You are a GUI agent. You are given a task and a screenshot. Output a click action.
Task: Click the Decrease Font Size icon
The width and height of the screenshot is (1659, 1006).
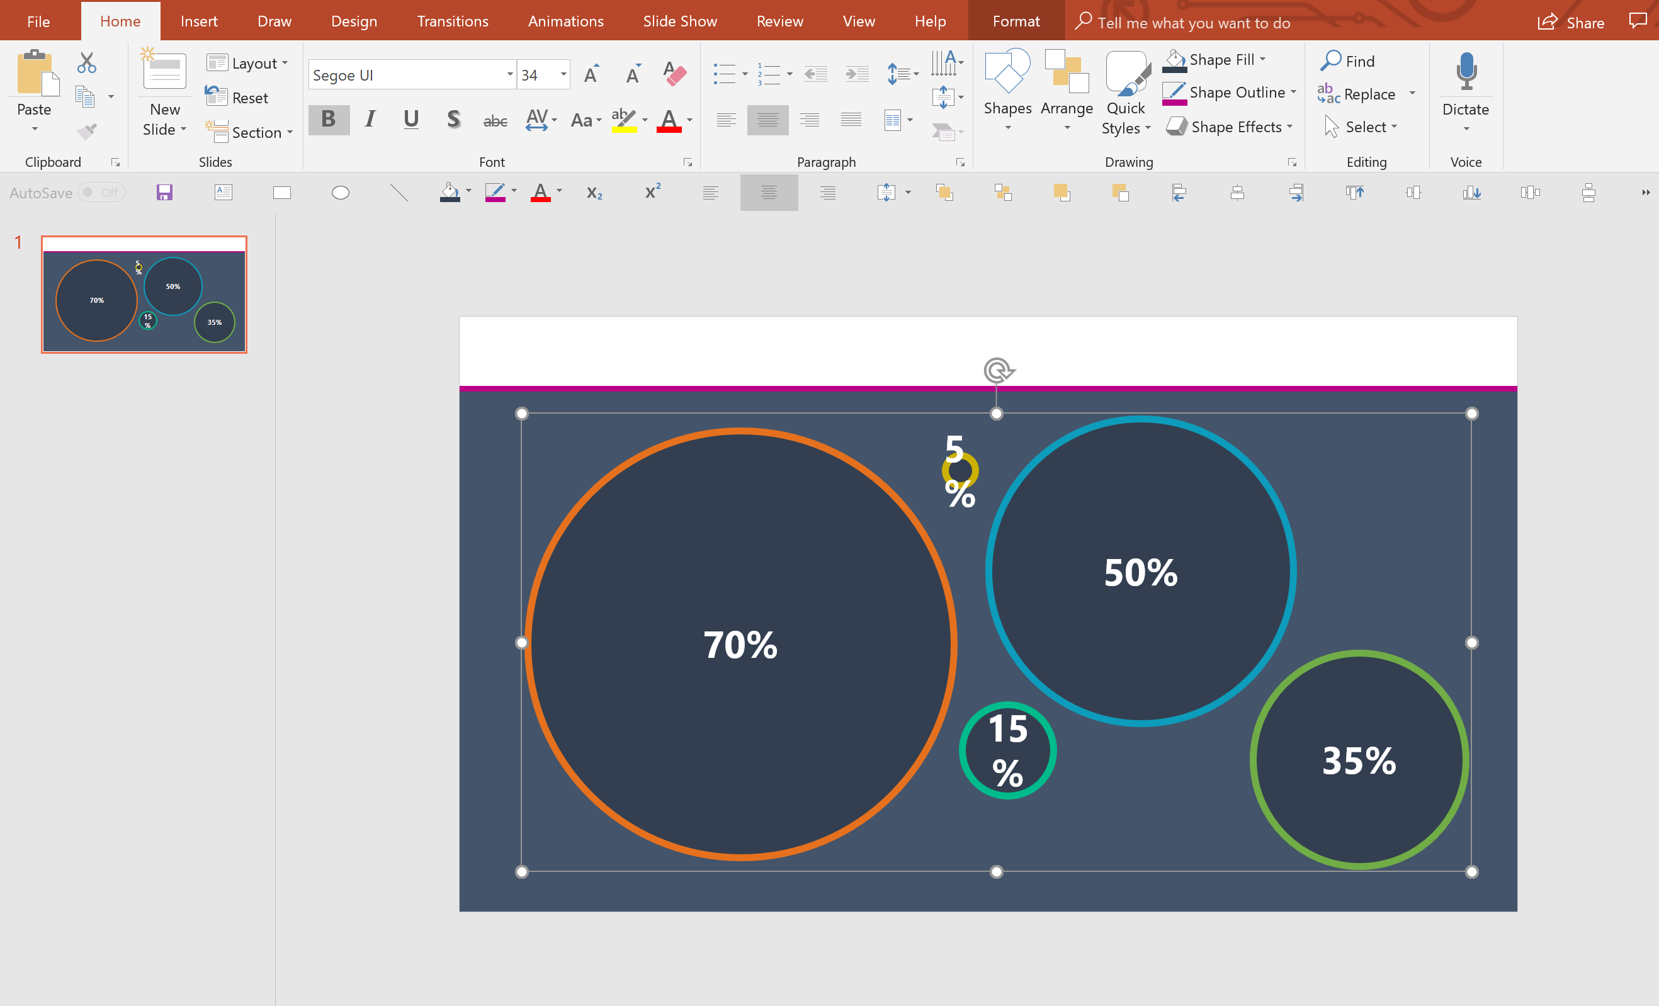[x=633, y=74]
